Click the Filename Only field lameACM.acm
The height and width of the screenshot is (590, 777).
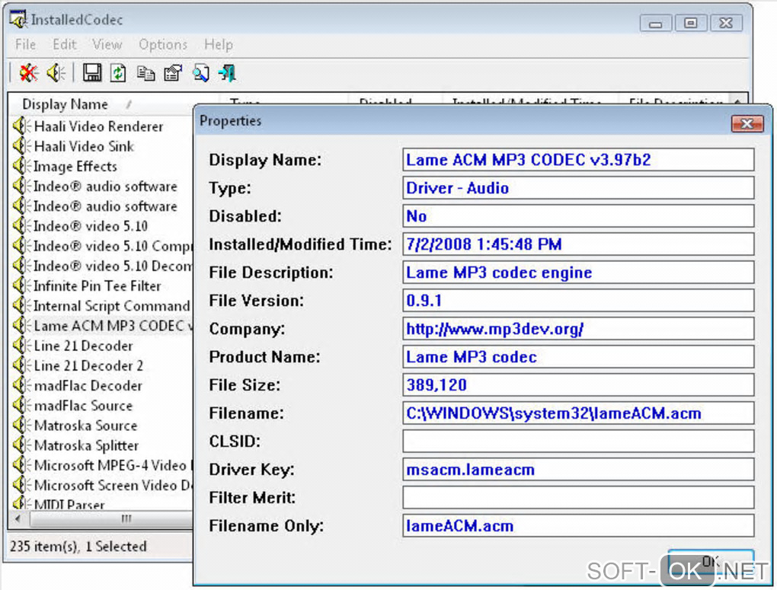click(x=578, y=525)
